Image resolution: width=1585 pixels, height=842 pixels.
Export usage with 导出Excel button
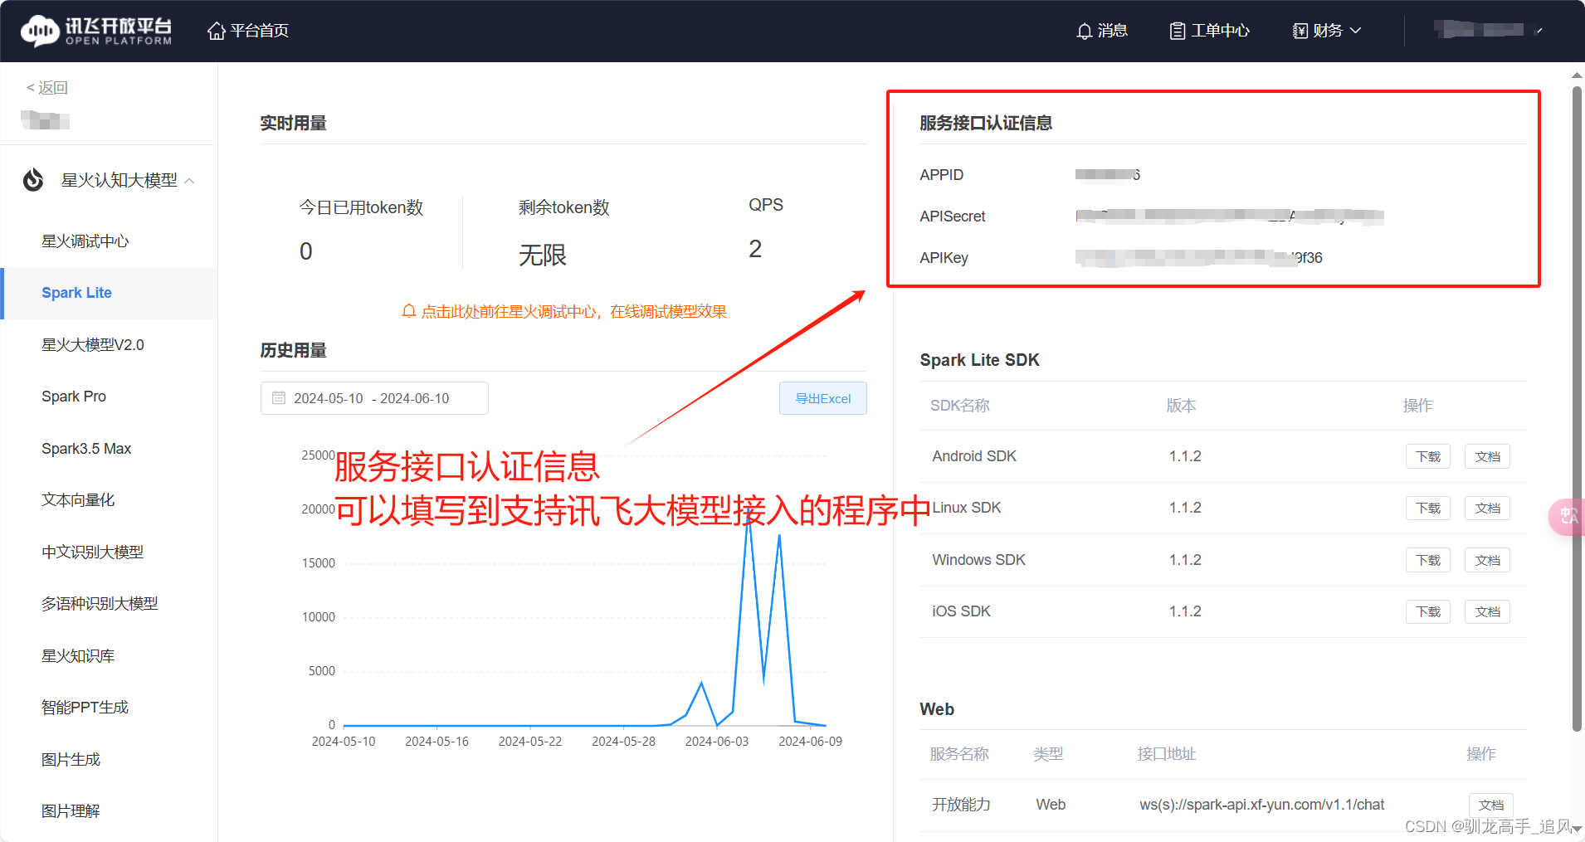(x=823, y=398)
